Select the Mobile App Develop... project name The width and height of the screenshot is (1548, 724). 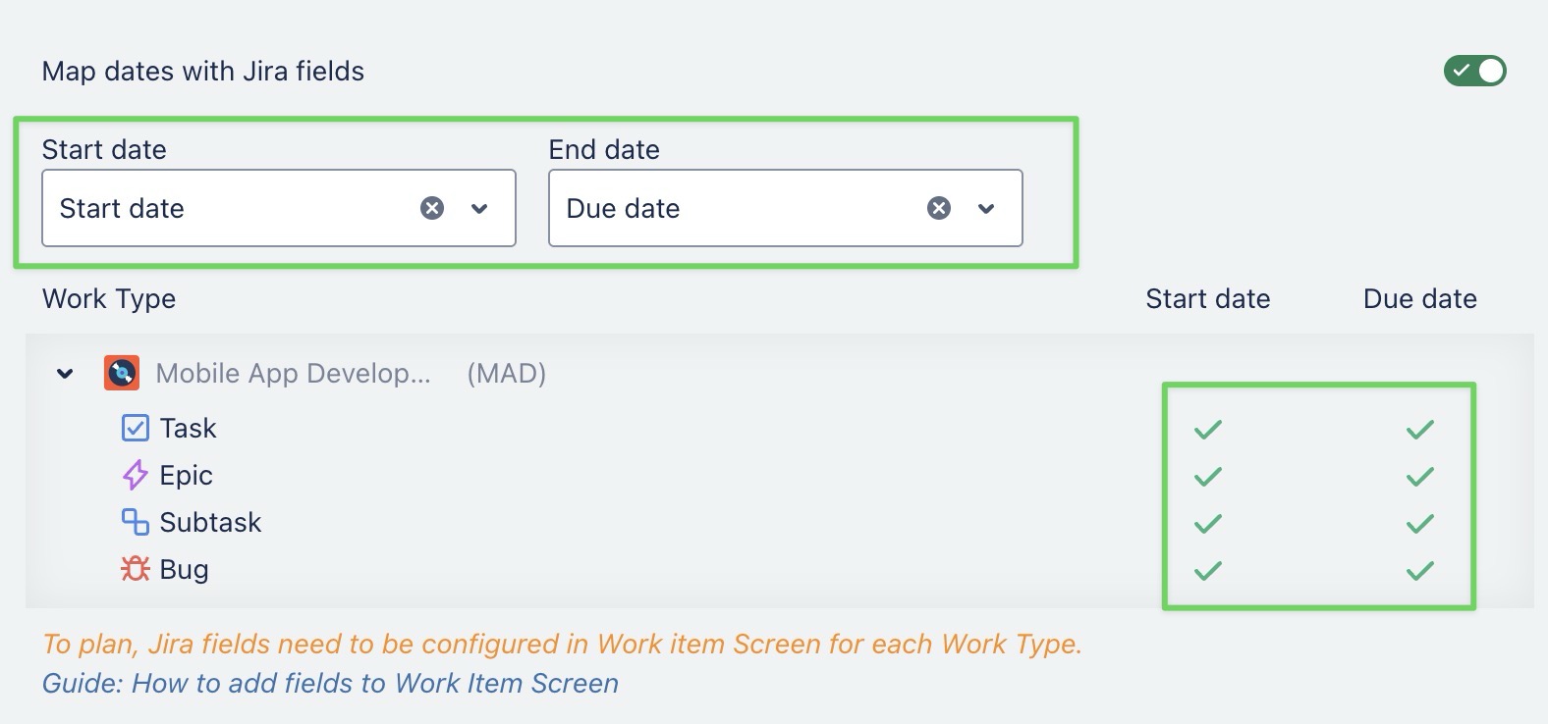(x=293, y=373)
